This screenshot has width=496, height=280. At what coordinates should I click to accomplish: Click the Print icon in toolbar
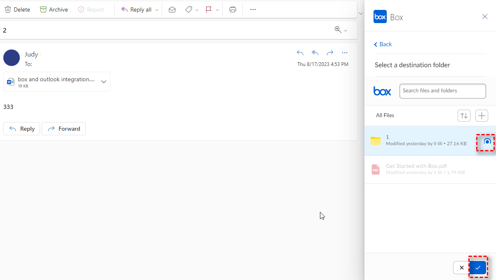pyautogui.click(x=233, y=9)
